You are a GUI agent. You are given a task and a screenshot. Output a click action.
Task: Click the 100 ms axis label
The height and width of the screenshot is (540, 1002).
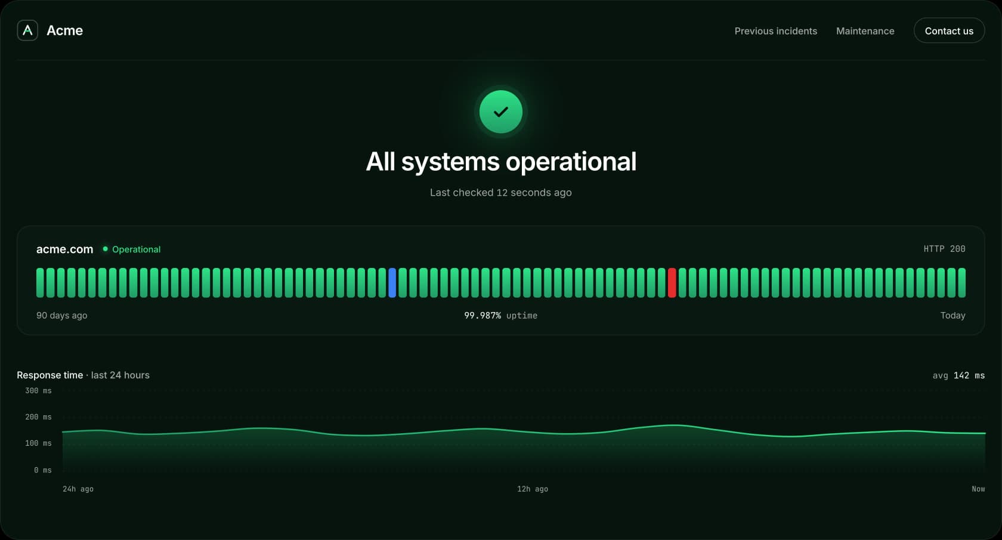click(38, 443)
